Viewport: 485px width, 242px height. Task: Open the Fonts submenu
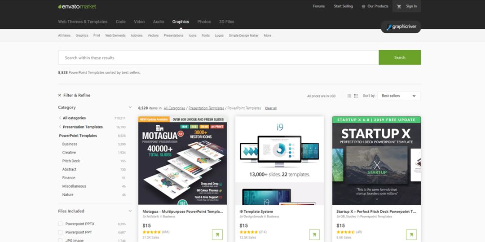(x=205, y=35)
